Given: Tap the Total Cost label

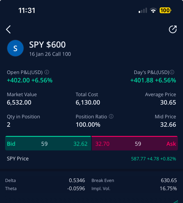Looking at the screenshot, I should (x=87, y=94).
